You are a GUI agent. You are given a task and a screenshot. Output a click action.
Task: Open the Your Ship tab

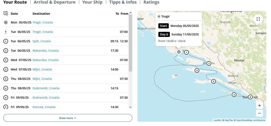pos(92,2)
